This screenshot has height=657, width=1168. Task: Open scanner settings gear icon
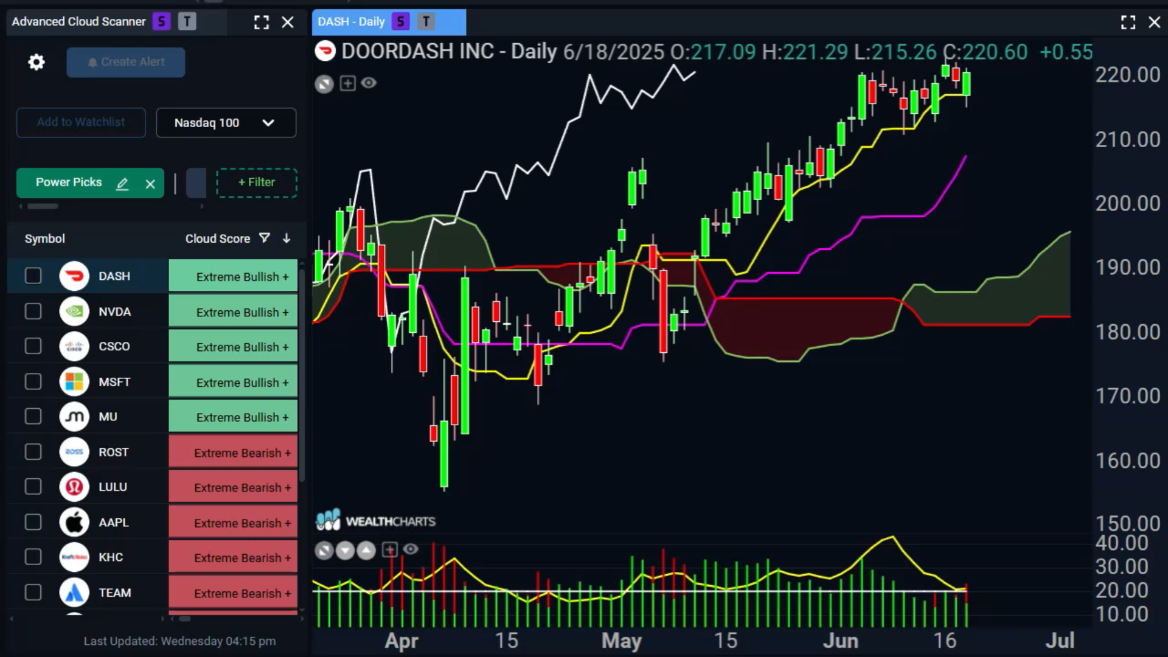[36, 62]
